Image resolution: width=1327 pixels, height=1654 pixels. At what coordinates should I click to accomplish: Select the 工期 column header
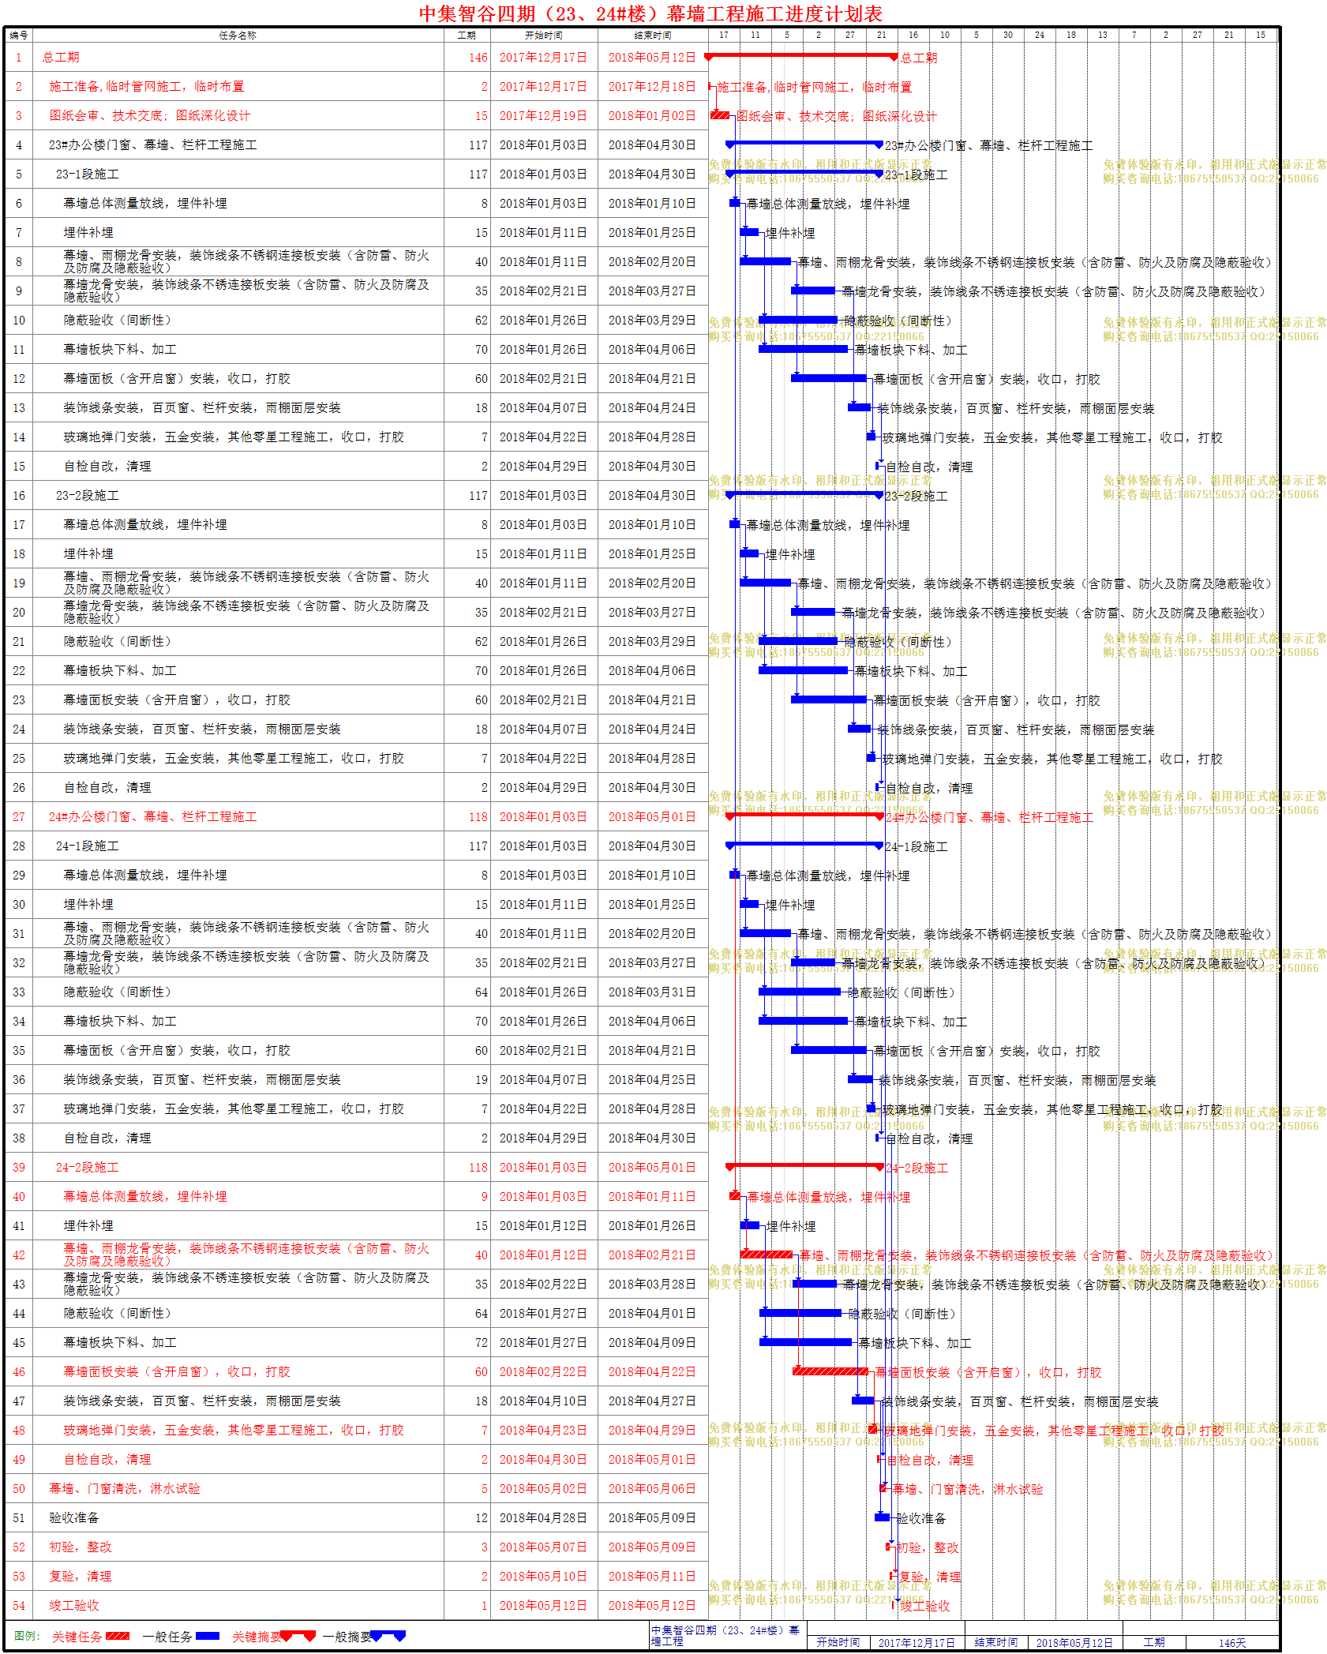(467, 35)
